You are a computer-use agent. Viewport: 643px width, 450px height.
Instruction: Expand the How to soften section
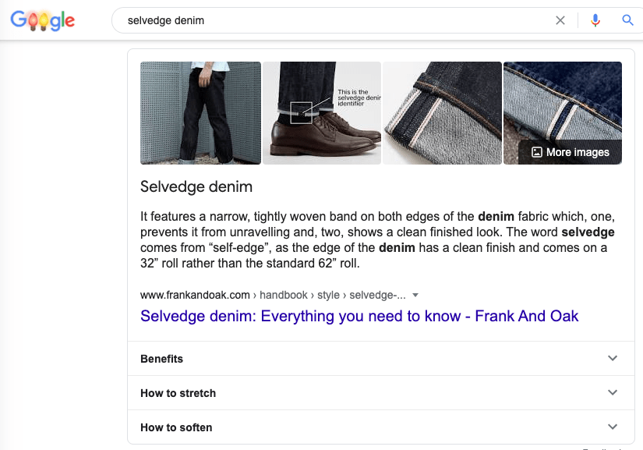pyautogui.click(x=613, y=427)
